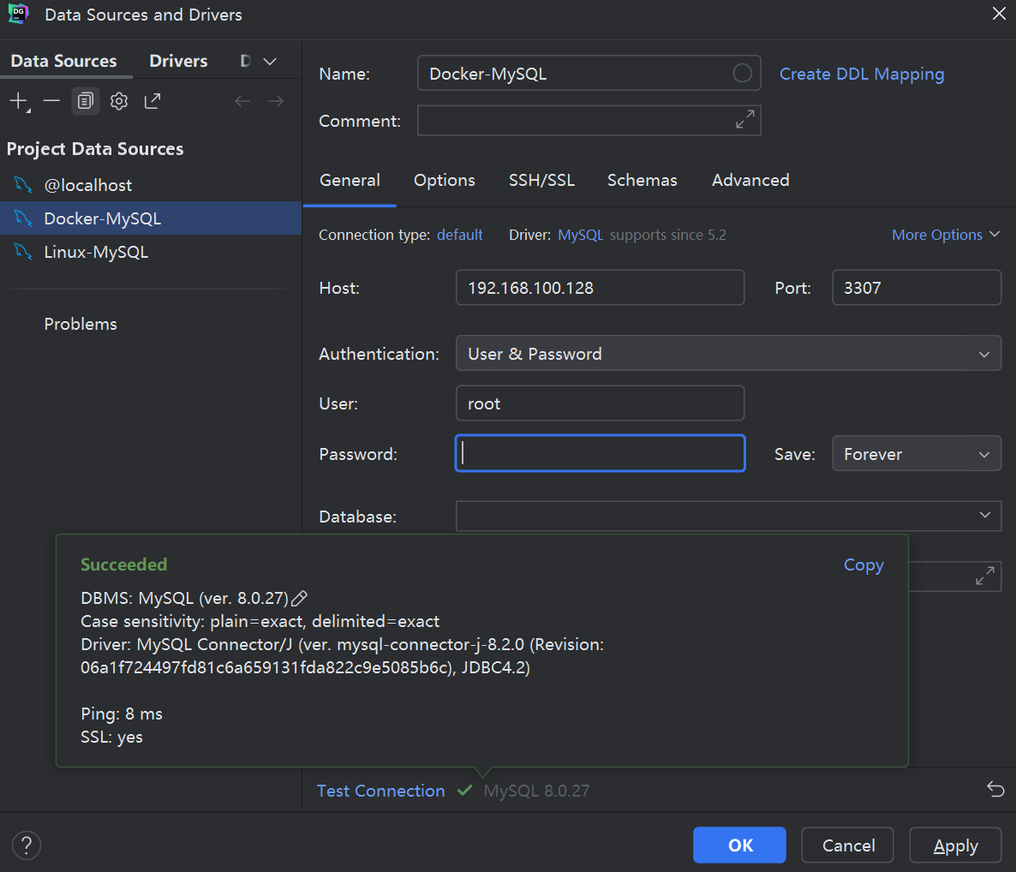
Task: Click the color circle in Name field
Action: (x=743, y=73)
